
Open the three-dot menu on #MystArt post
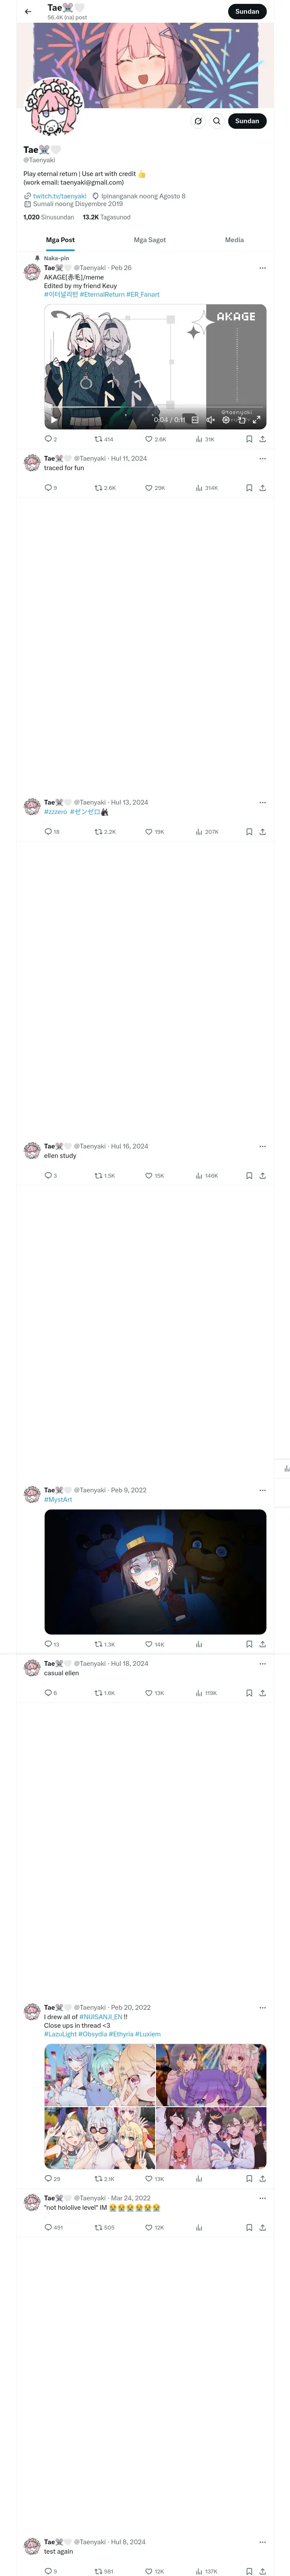click(x=262, y=1490)
